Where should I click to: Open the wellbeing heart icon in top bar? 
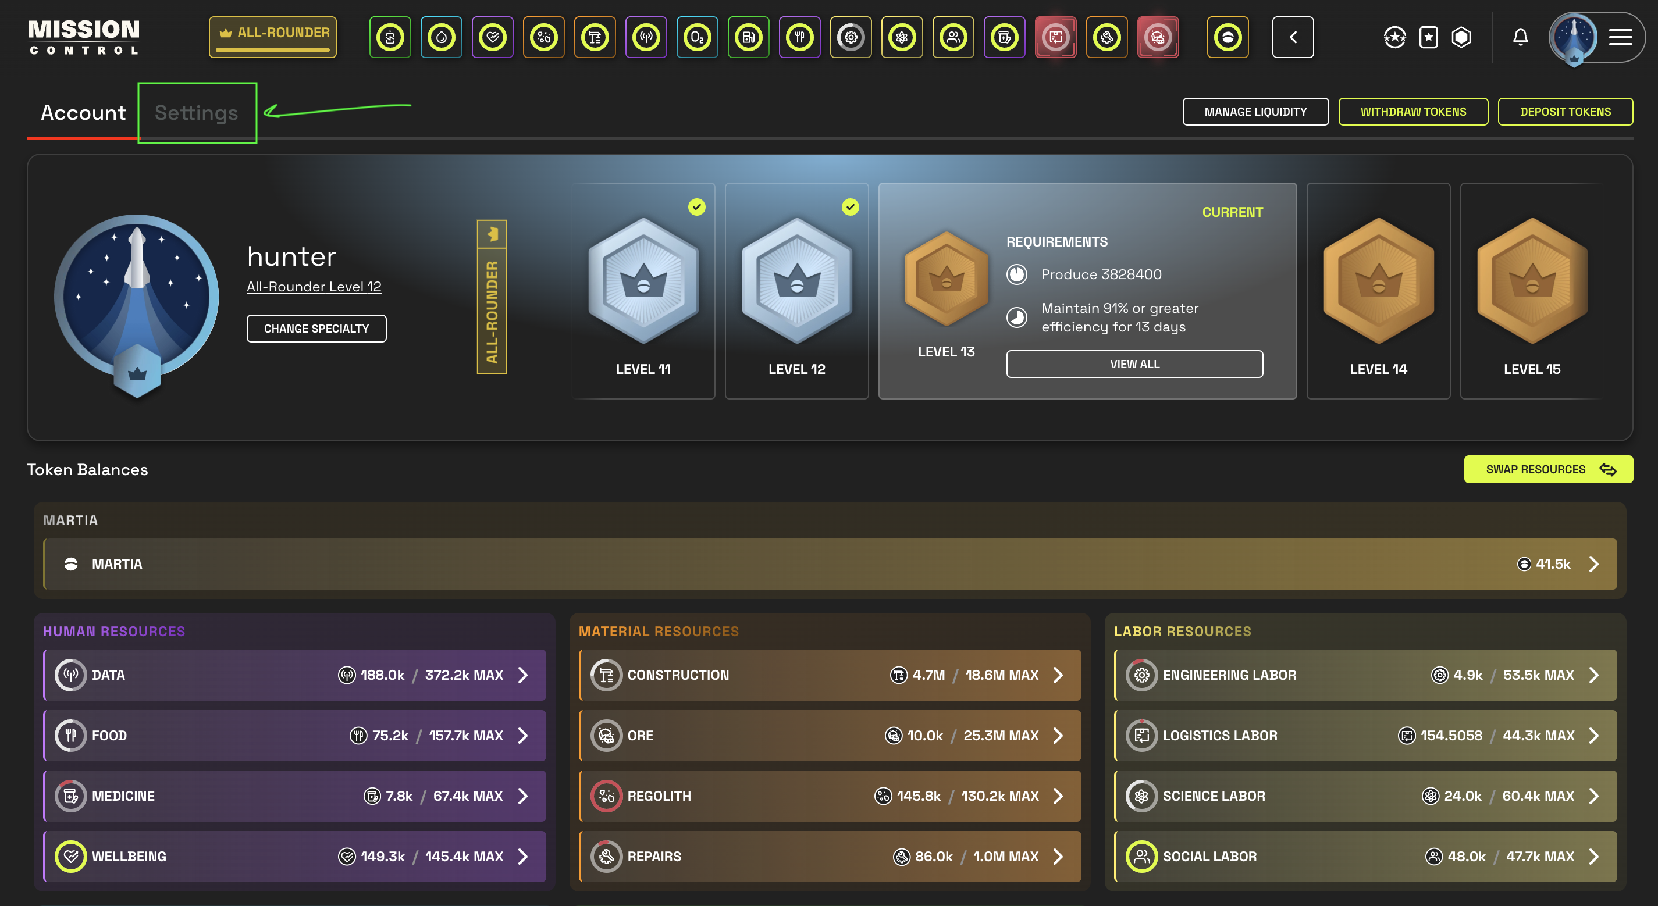click(492, 37)
